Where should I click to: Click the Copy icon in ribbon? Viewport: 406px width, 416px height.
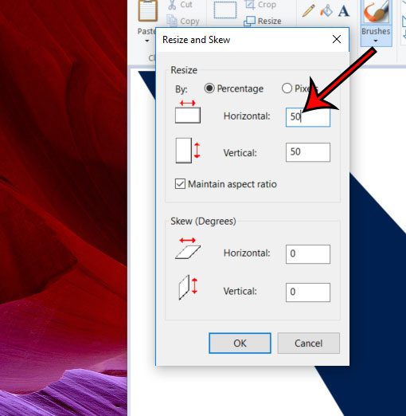(x=172, y=21)
